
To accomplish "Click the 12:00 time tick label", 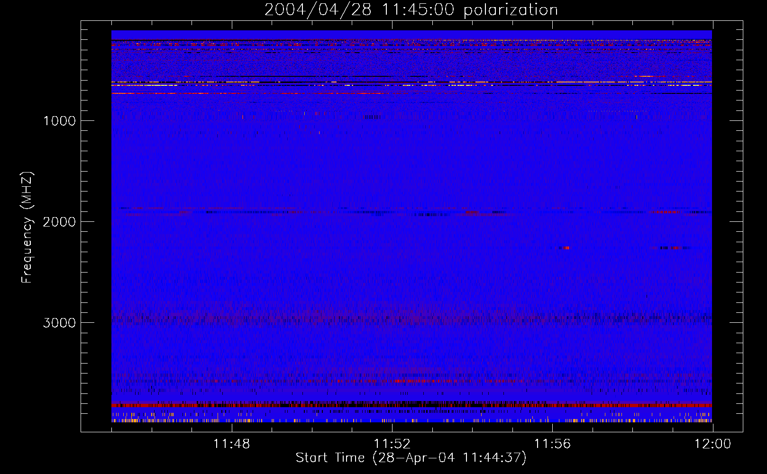I will click(712, 444).
